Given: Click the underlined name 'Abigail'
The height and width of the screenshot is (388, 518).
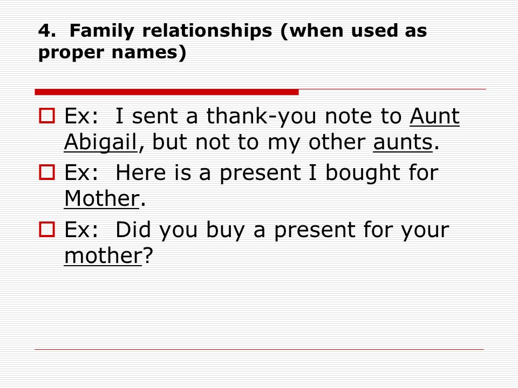Looking at the screenshot, I should coord(101,142).
